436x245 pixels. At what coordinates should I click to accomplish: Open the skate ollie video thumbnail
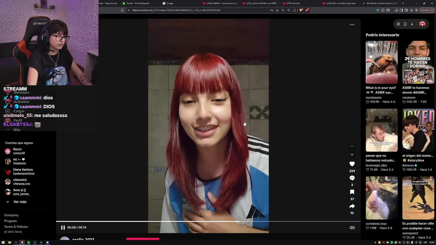(x=418, y=198)
